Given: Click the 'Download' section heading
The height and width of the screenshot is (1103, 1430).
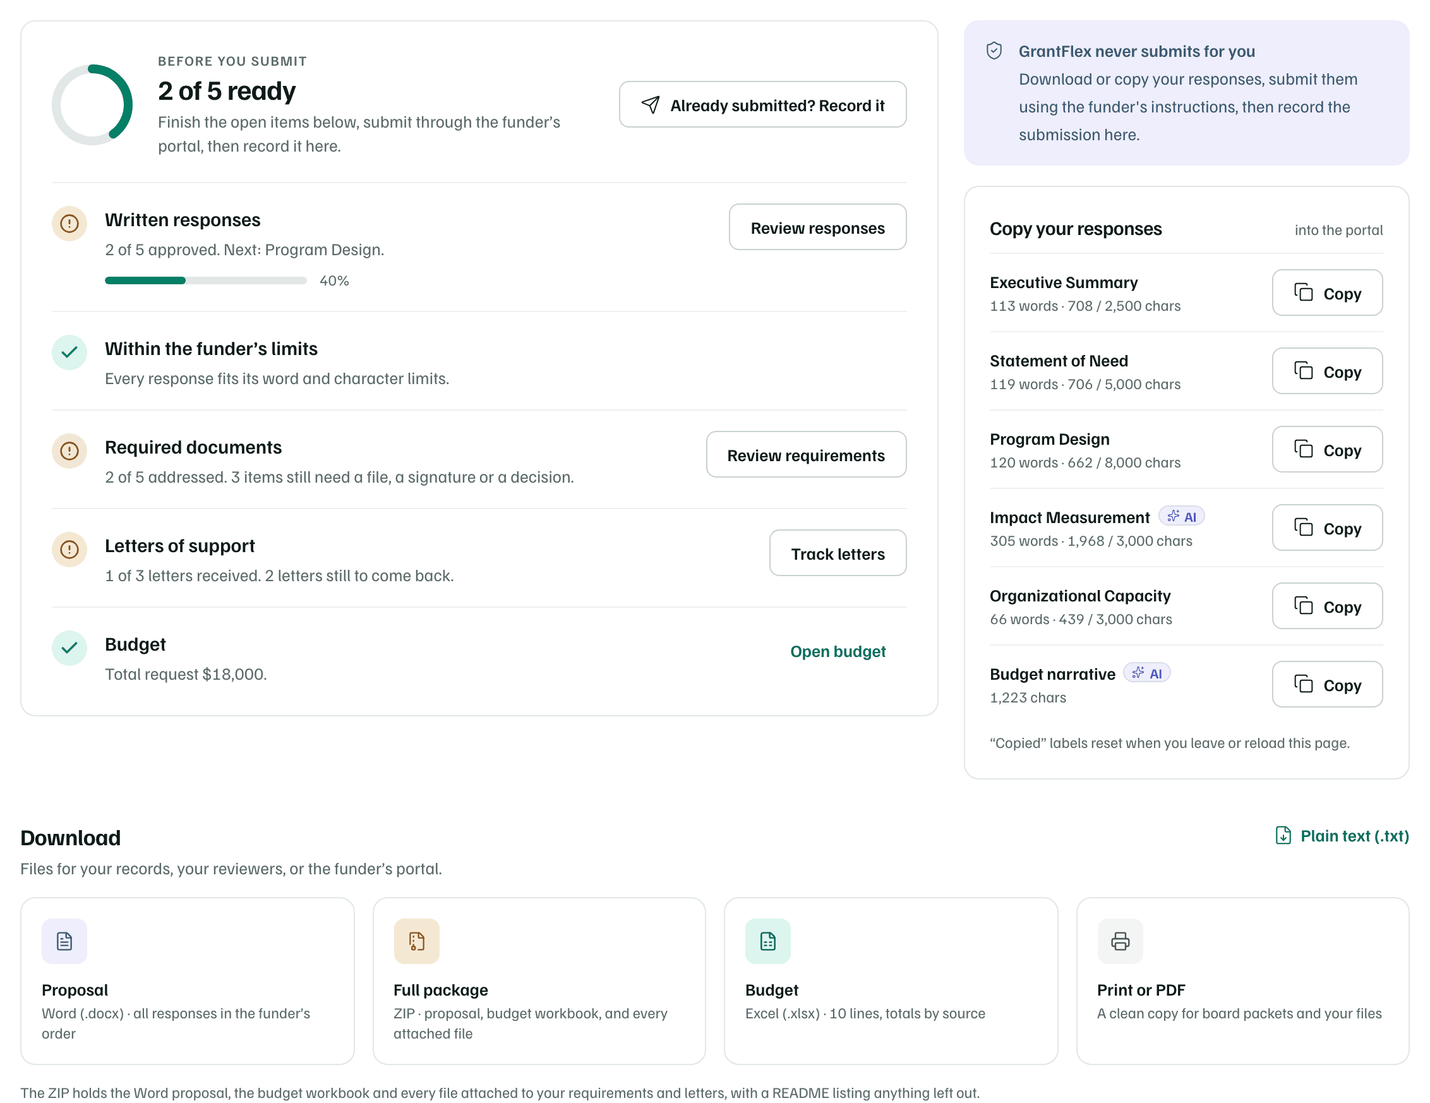Looking at the screenshot, I should coord(71,838).
